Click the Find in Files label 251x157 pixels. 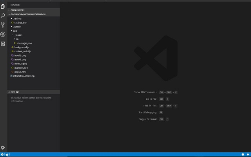pyautogui.click(x=150, y=106)
